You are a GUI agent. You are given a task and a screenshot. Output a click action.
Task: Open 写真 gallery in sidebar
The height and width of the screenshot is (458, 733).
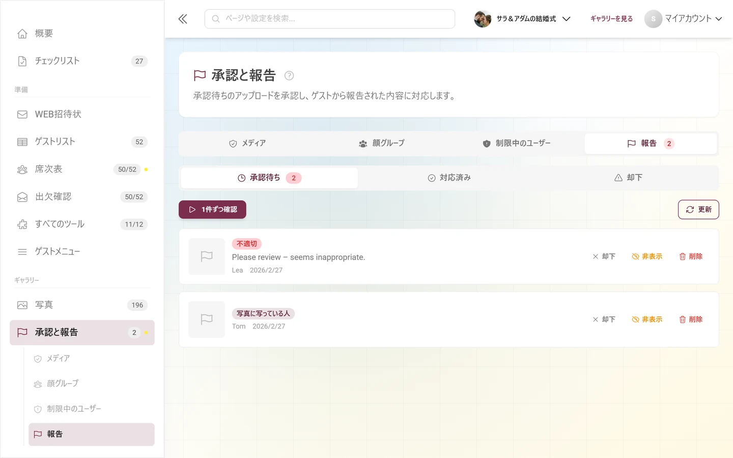[82, 305]
